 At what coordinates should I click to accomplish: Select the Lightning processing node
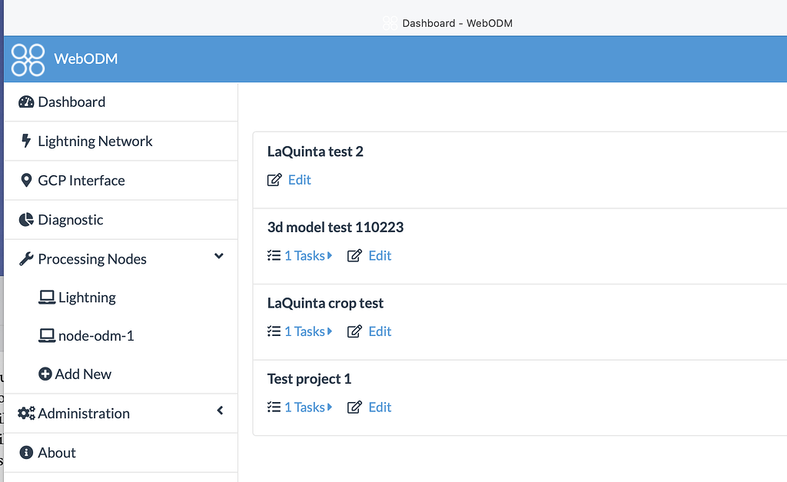click(x=86, y=298)
